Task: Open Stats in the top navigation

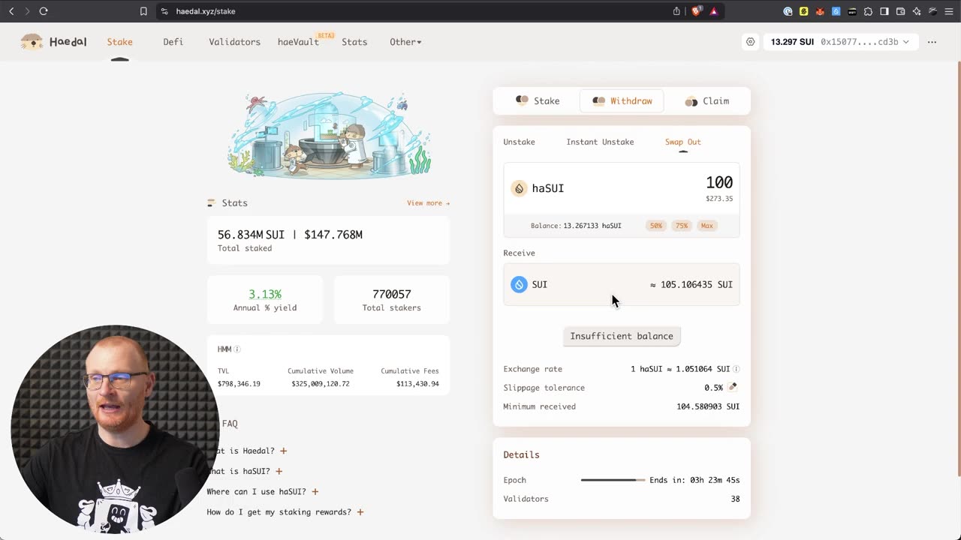Action: click(x=354, y=42)
